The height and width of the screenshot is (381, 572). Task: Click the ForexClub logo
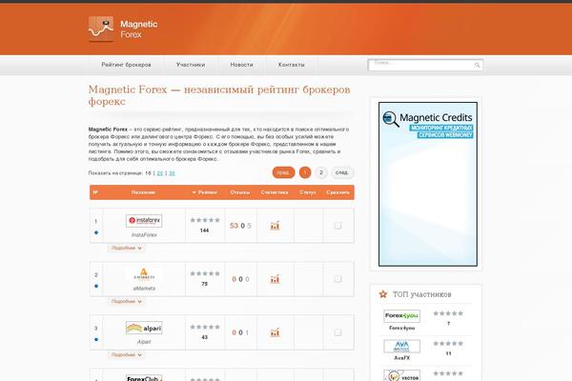[x=144, y=378]
